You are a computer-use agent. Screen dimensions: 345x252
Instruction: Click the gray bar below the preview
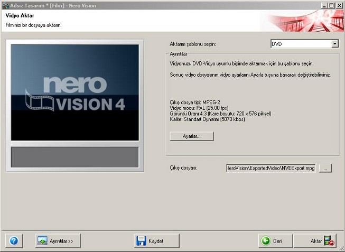[x=75, y=157]
